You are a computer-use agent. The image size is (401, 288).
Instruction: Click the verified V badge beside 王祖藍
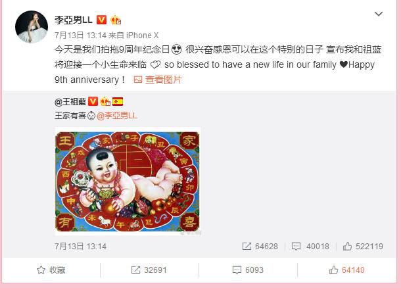click(93, 101)
